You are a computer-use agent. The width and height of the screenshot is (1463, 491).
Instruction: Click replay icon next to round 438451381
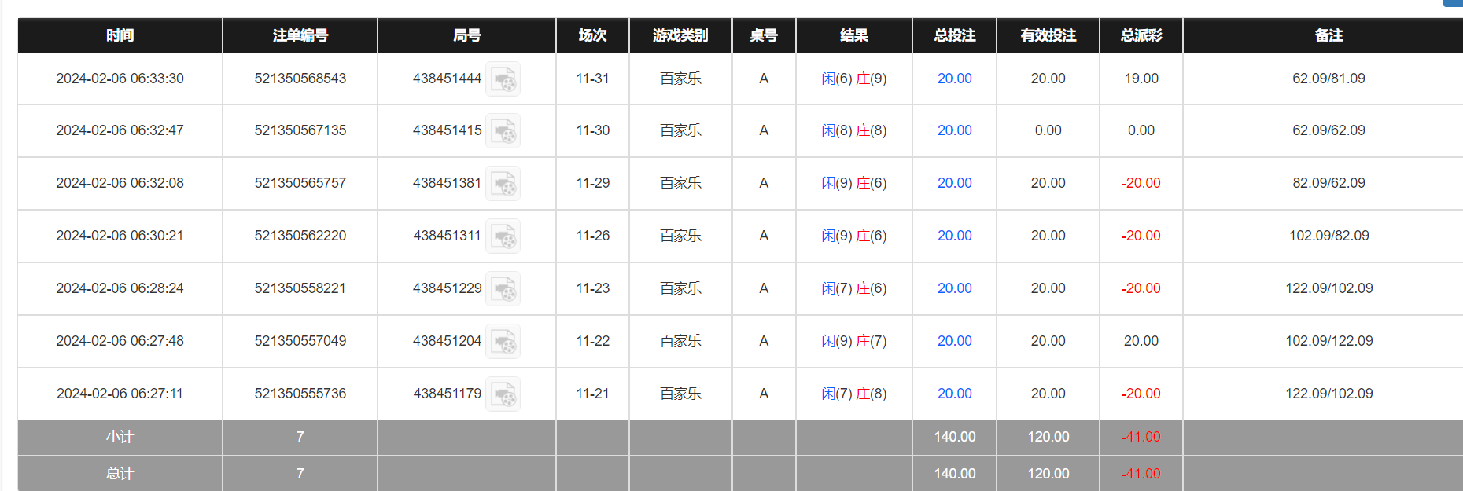[x=503, y=184]
